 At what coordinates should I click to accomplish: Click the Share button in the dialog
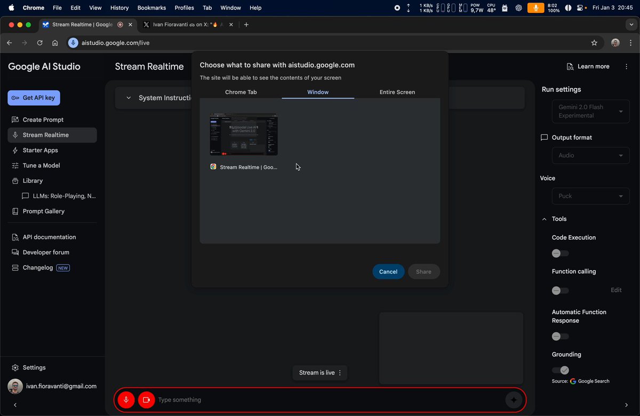(424, 271)
